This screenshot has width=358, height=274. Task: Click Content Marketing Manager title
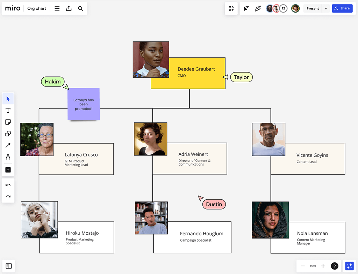tap(311, 242)
